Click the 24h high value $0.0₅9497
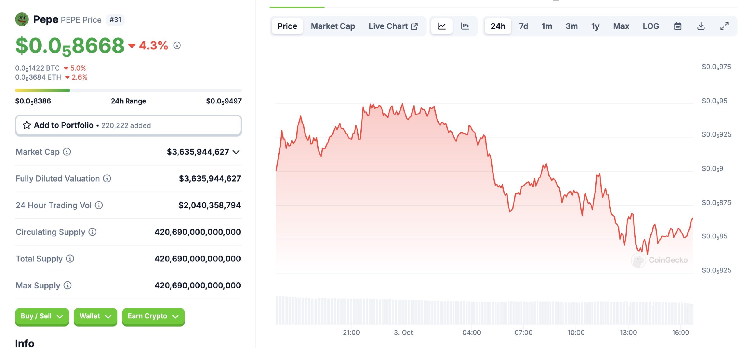Image resolution: width=744 pixels, height=348 pixels. click(224, 101)
